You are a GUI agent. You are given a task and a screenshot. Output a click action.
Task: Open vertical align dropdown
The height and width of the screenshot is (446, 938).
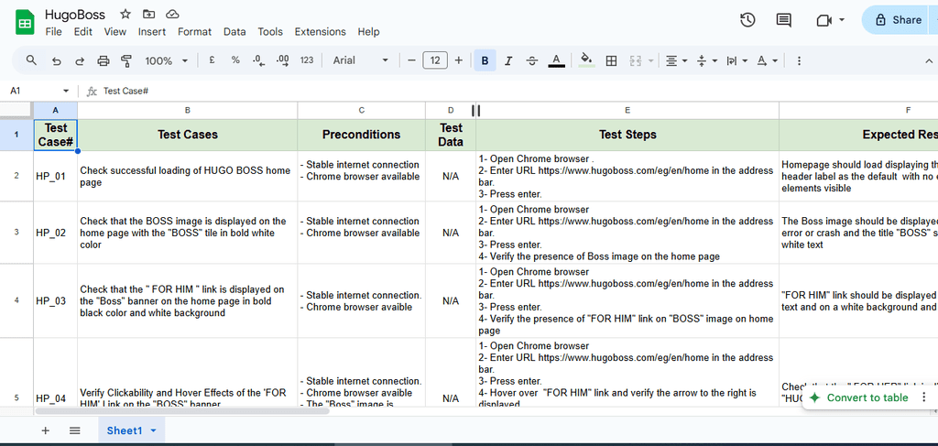[x=707, y=60]
